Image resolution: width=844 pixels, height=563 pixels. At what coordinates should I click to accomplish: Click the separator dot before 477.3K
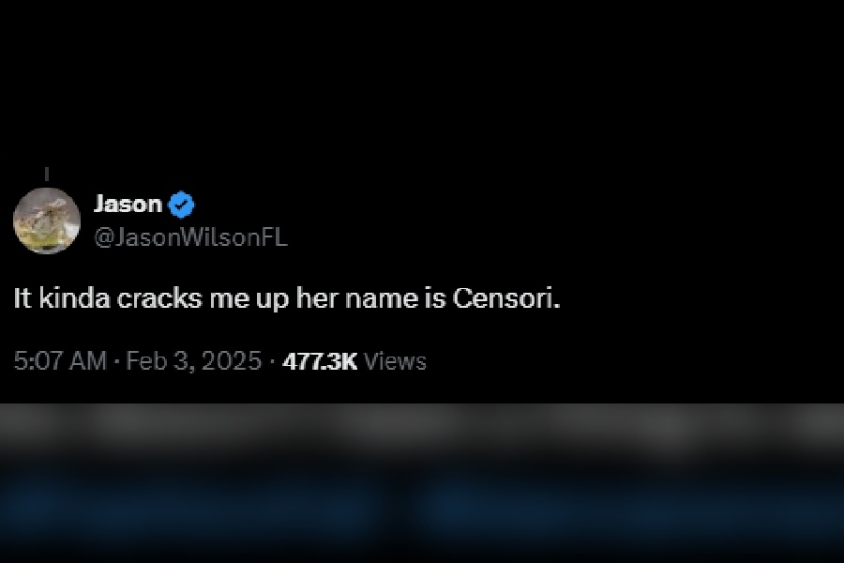(x=272, y=361)
